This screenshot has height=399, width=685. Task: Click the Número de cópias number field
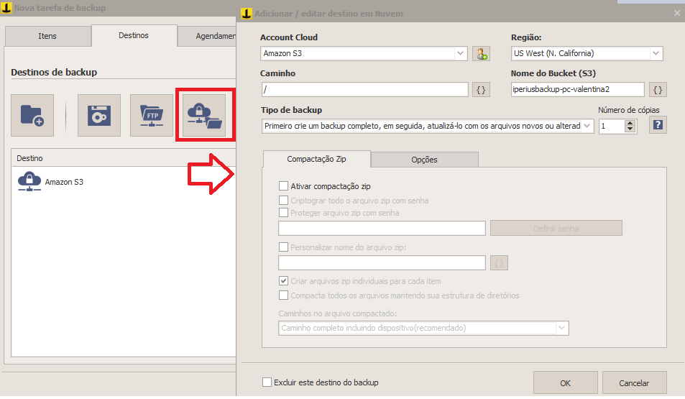point(612,126)
